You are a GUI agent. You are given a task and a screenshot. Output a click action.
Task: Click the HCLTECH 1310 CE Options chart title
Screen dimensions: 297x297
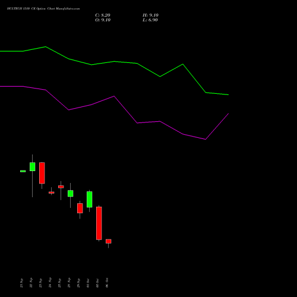[x=43, y=9]
